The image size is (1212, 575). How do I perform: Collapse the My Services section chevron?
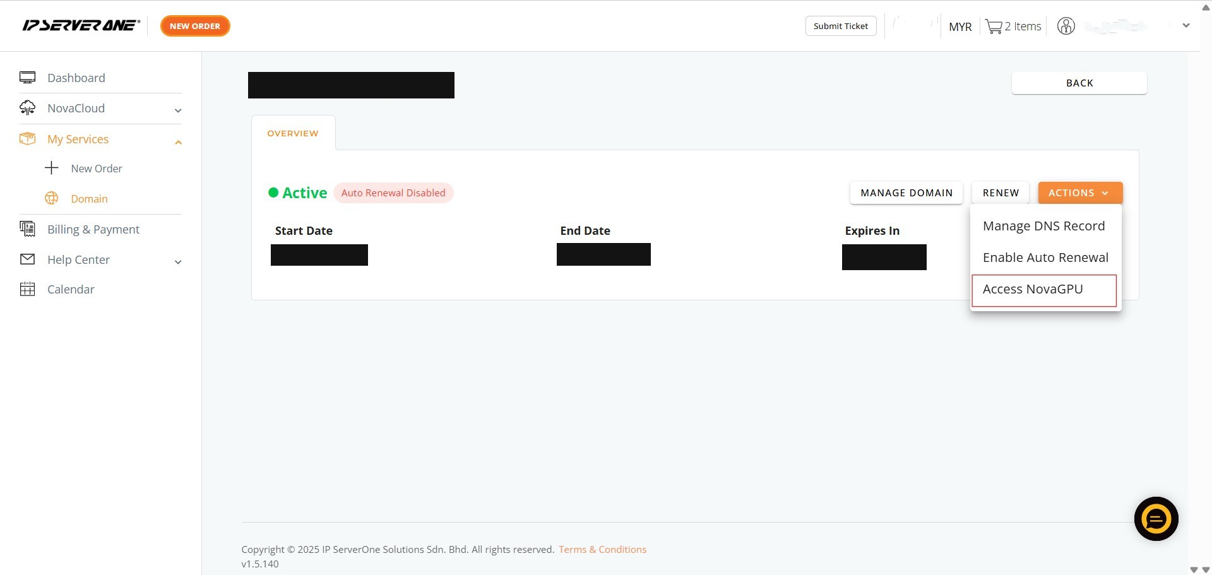pos(178,142)
